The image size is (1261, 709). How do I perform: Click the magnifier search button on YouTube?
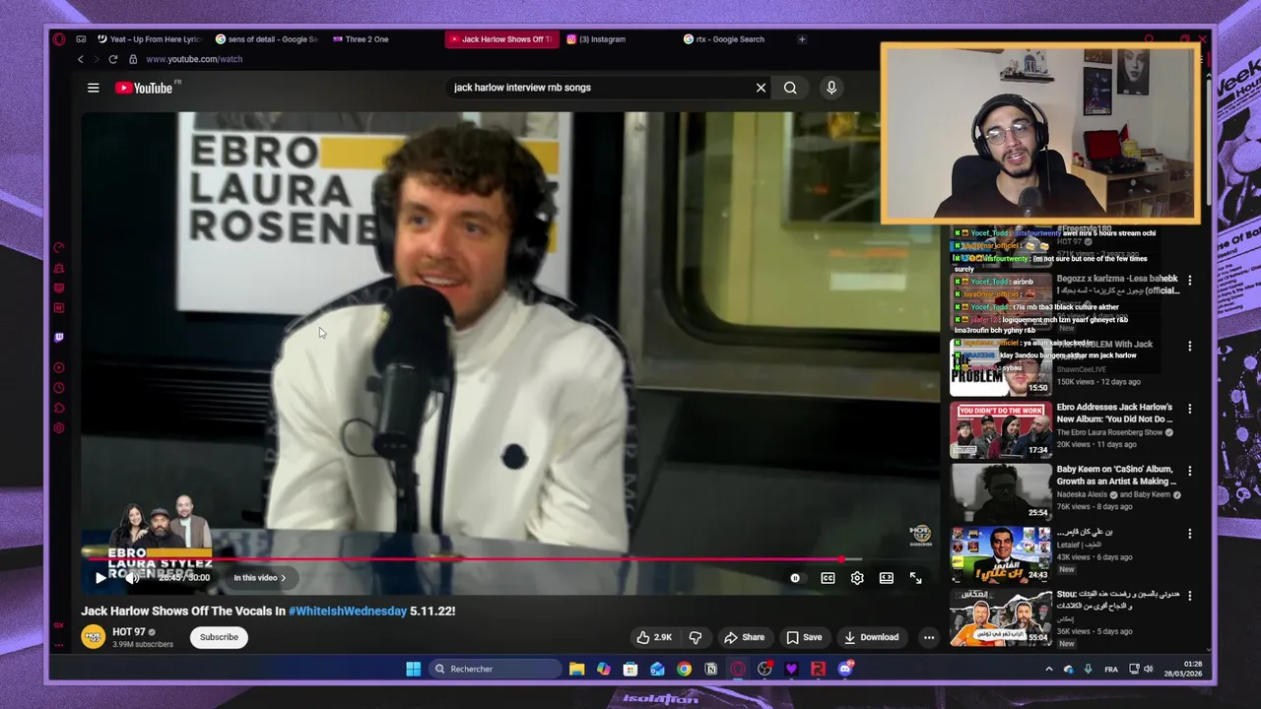tap(790, 88)
